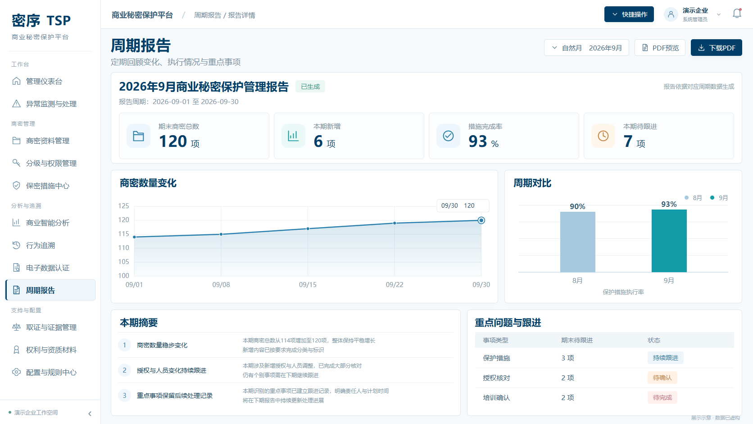This screenshot has height=424, width=753.
Task: Collapse the sidebar with the left chevron
Action: pos(90,414)
